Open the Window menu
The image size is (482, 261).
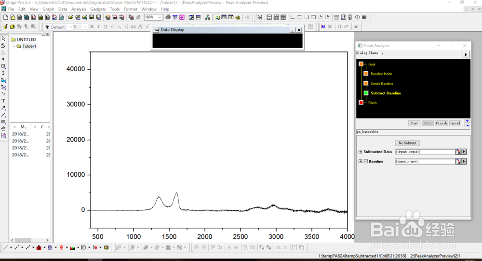[149, 9]
